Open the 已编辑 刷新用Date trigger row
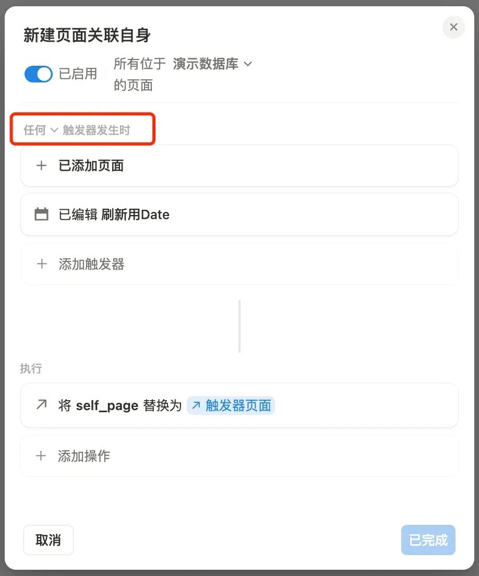The width and height of the screenshot is (479, 576). pos(239,214)
